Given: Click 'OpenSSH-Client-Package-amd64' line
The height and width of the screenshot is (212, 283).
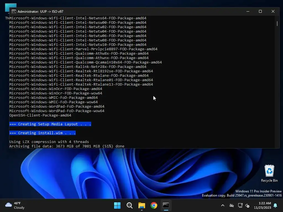Looking at the screenshot, I should tap(40, 115).
